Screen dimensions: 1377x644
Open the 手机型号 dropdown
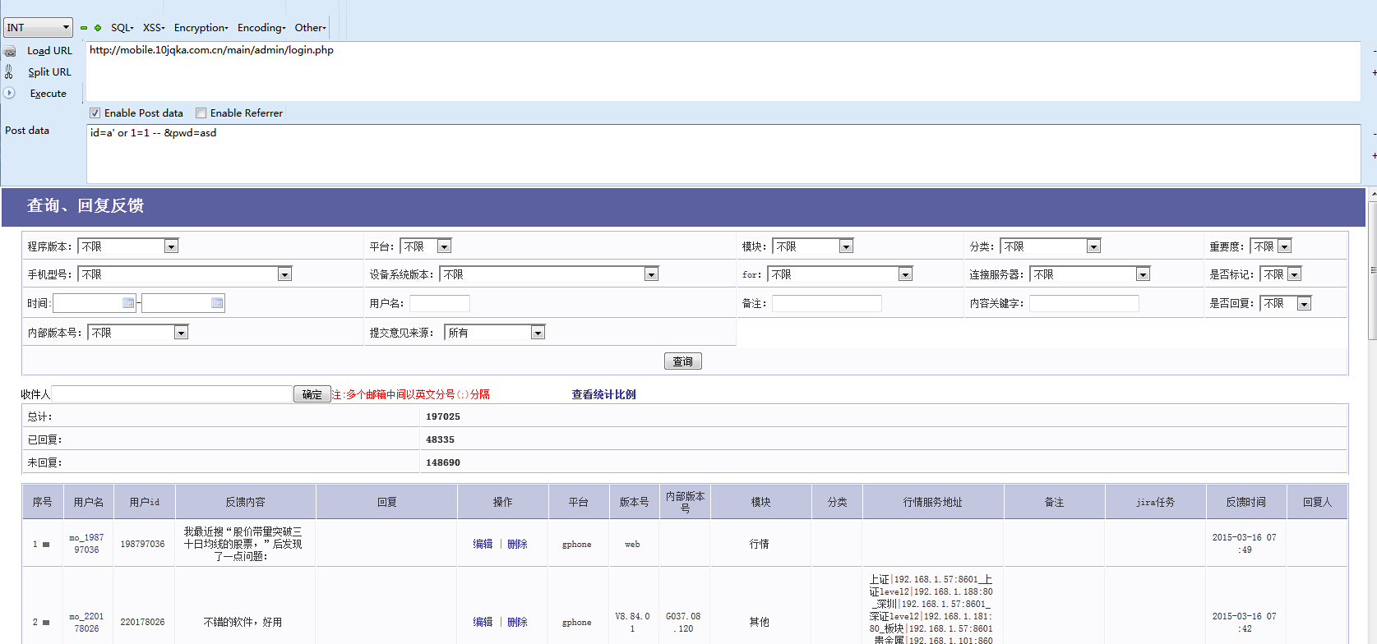coord(185,274)
